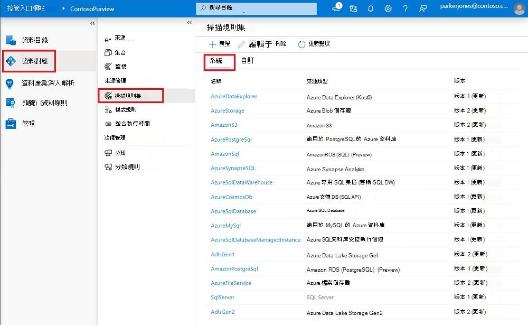Image resolution: width=528 pixels, height=325 pixels.
Task: Click the user avatar in header
Action: point(520,9)
